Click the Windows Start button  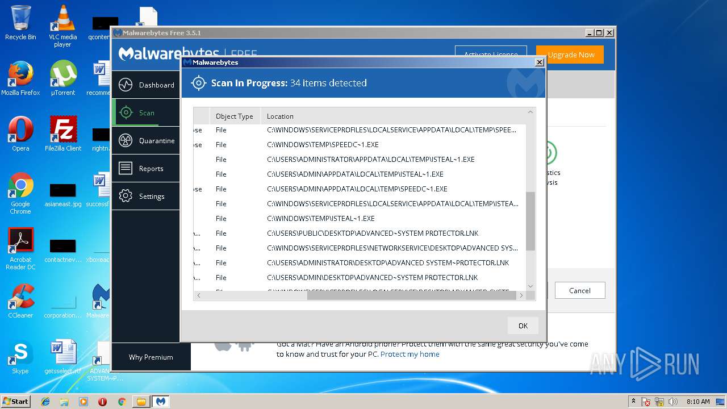click(15, 401)
